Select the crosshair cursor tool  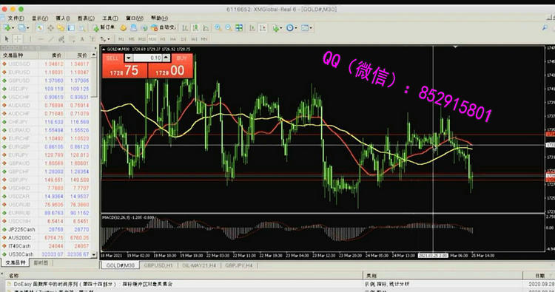17,39
